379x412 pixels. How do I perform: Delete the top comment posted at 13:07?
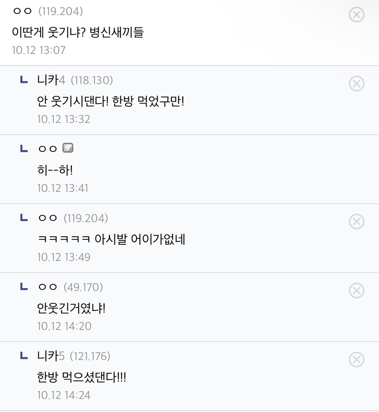click(x=356, y=15)
